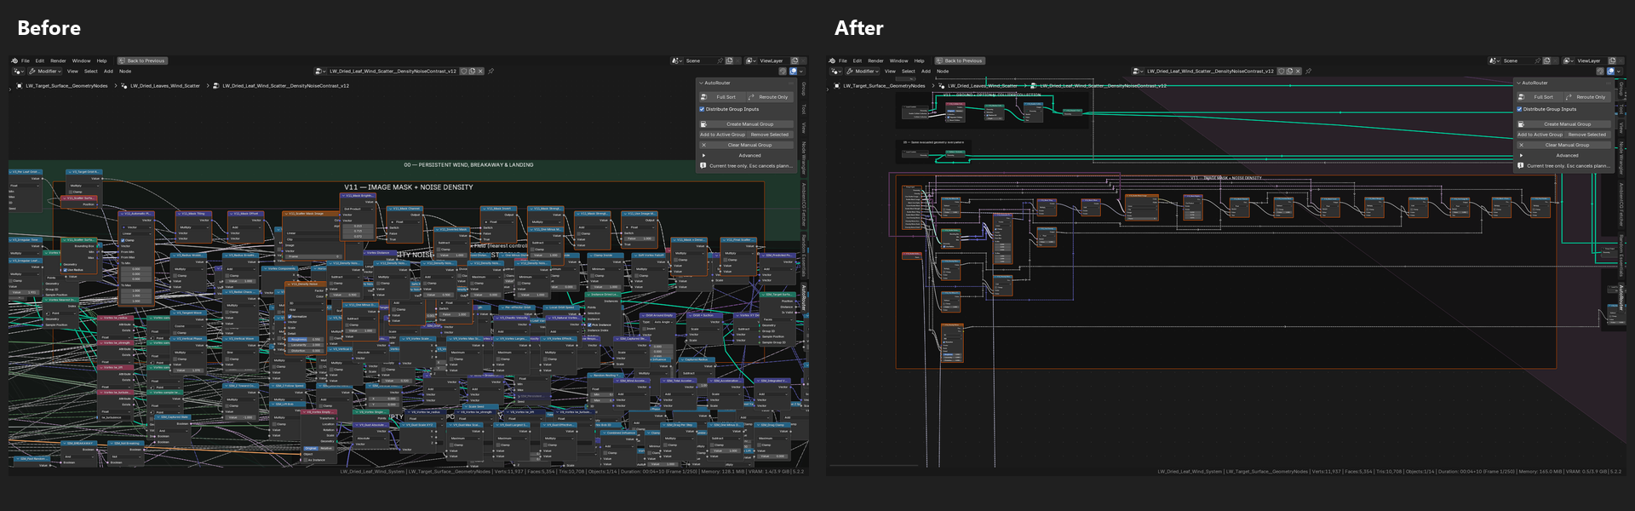Image resolution: width=1635 pixels, height=511 pixels.
Task: Toggle node tree pin in After header
Action: click(1308, 72)
